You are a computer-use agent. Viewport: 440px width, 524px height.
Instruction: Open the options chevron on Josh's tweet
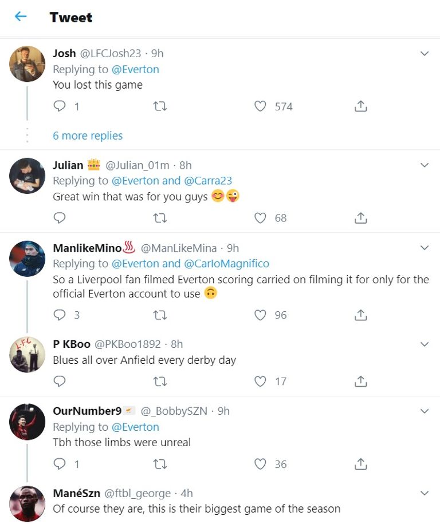[425, 53]
